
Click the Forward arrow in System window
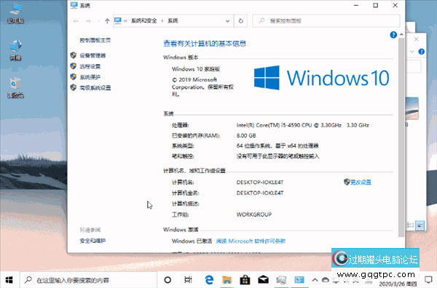pyautogui.click(x=88, y=21)
